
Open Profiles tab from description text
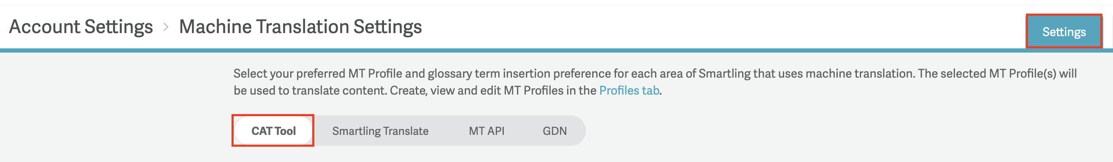[x=629, y=90]
